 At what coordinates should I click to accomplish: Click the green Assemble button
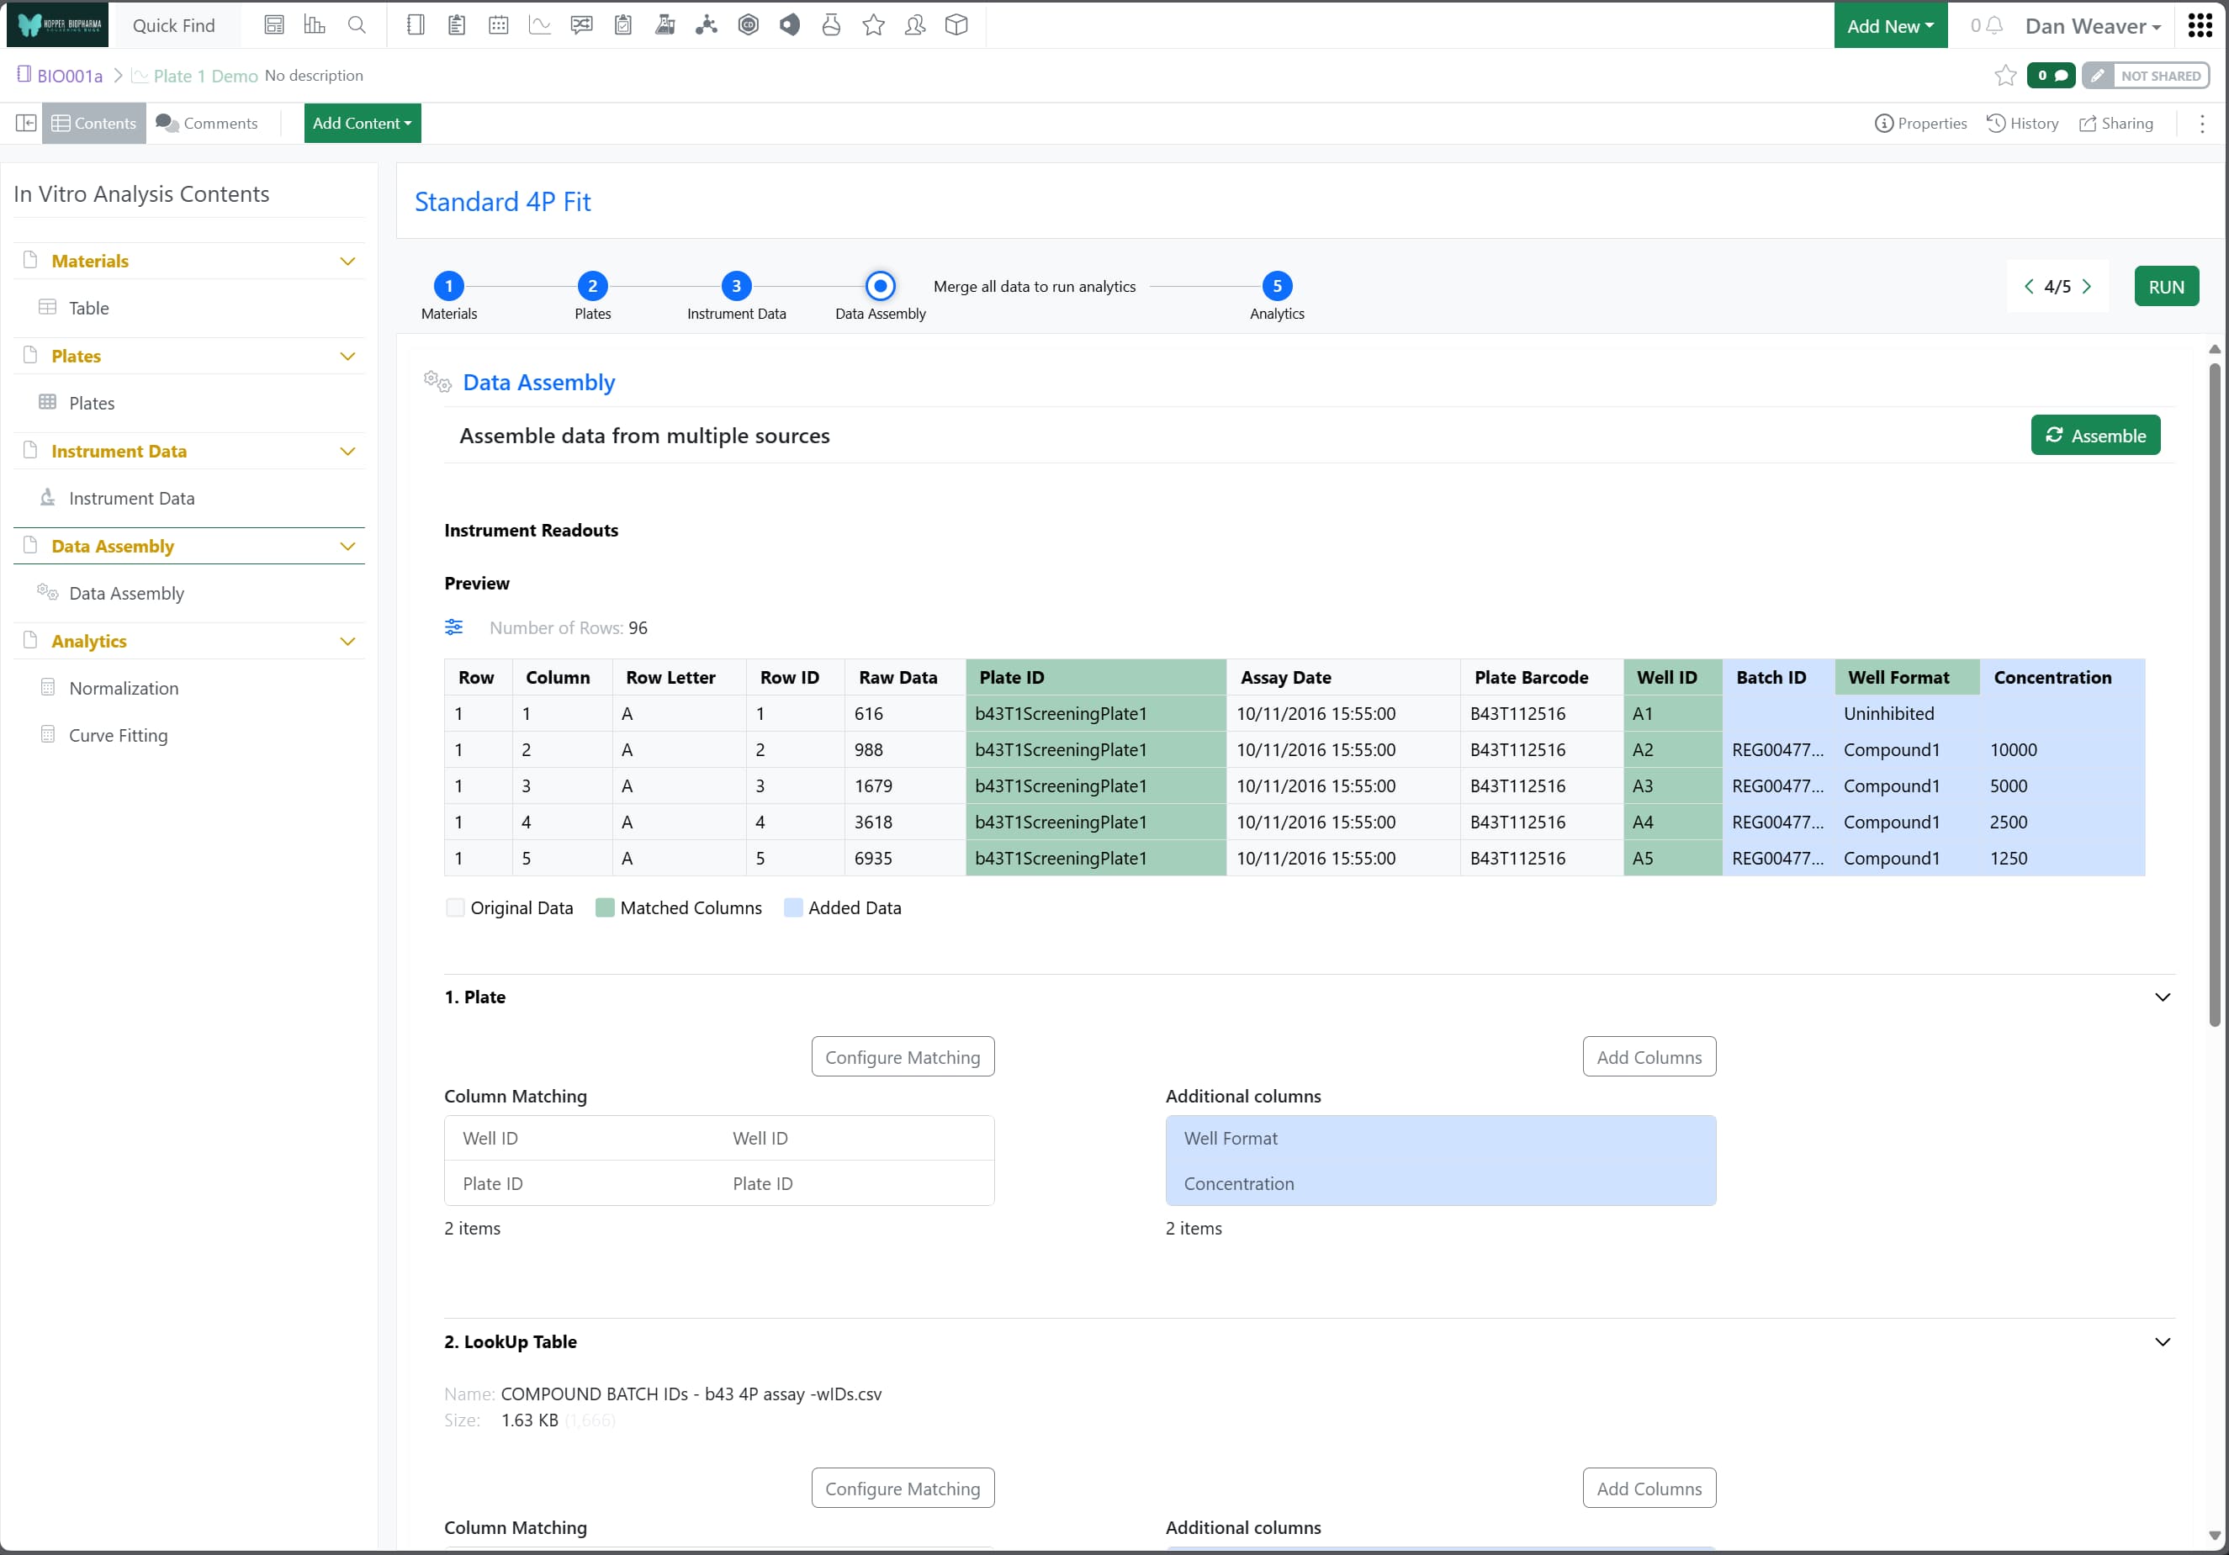tap(2094, 436)
